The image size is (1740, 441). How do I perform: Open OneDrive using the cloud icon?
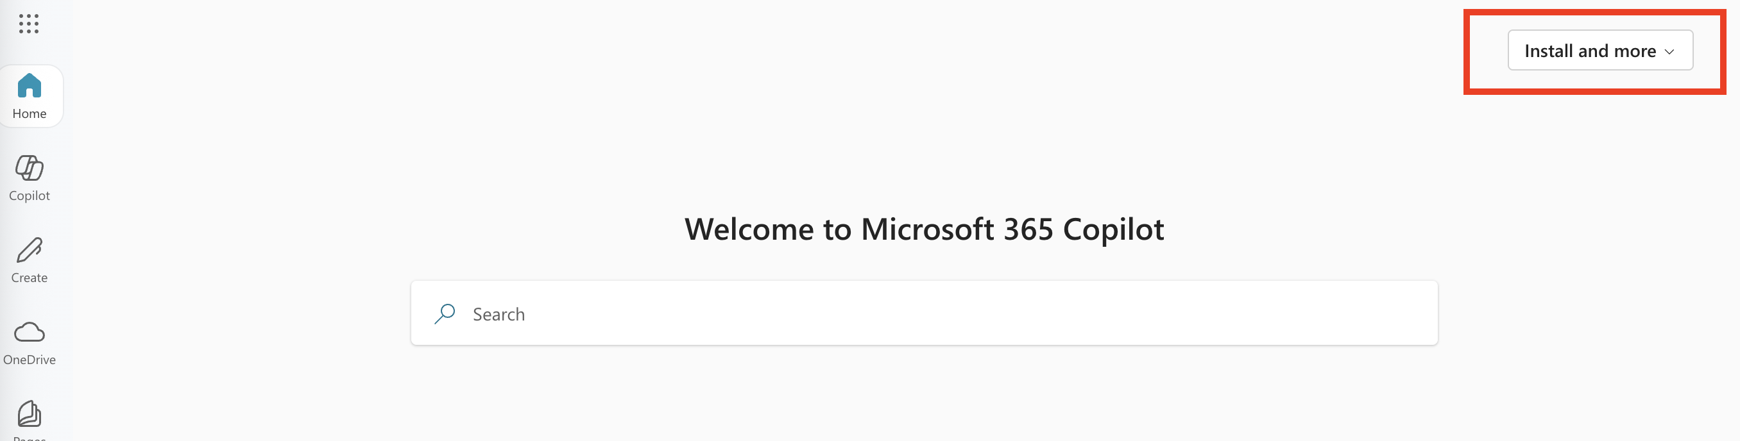tap(29, 331)
